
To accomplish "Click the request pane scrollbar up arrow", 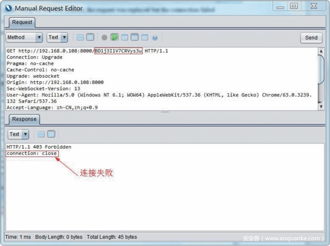I will pos(321,51).
